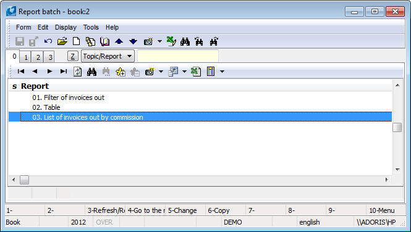Click the plain binoculars search icon

[185, 41]
